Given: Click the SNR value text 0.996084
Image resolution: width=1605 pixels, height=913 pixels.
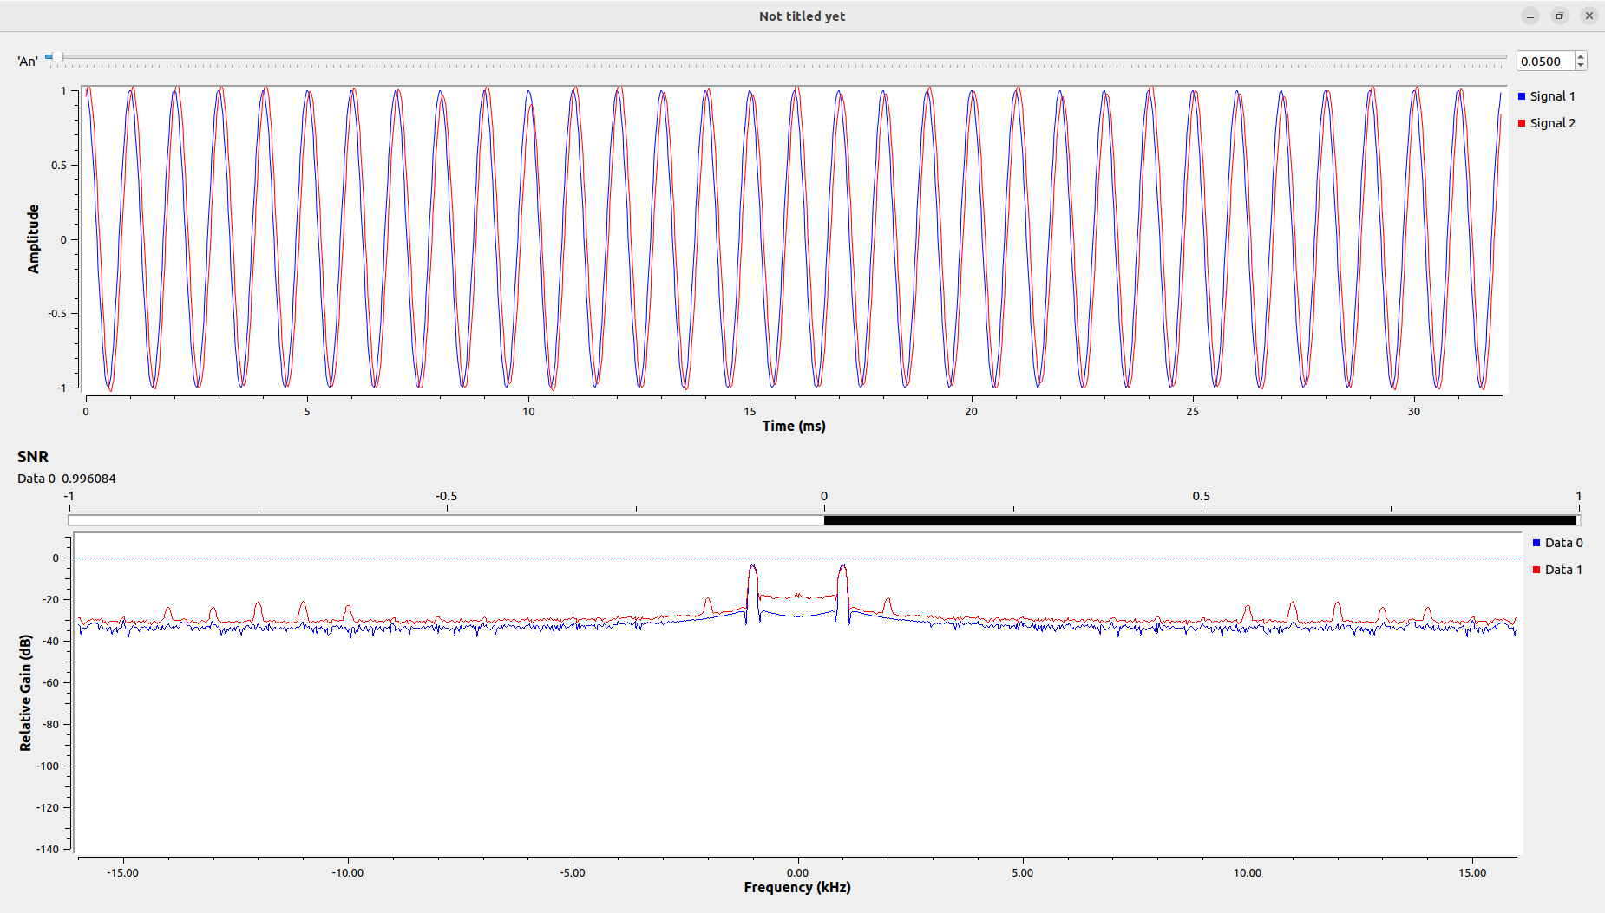Looking at the screenshot, I should tap(88, 479).
